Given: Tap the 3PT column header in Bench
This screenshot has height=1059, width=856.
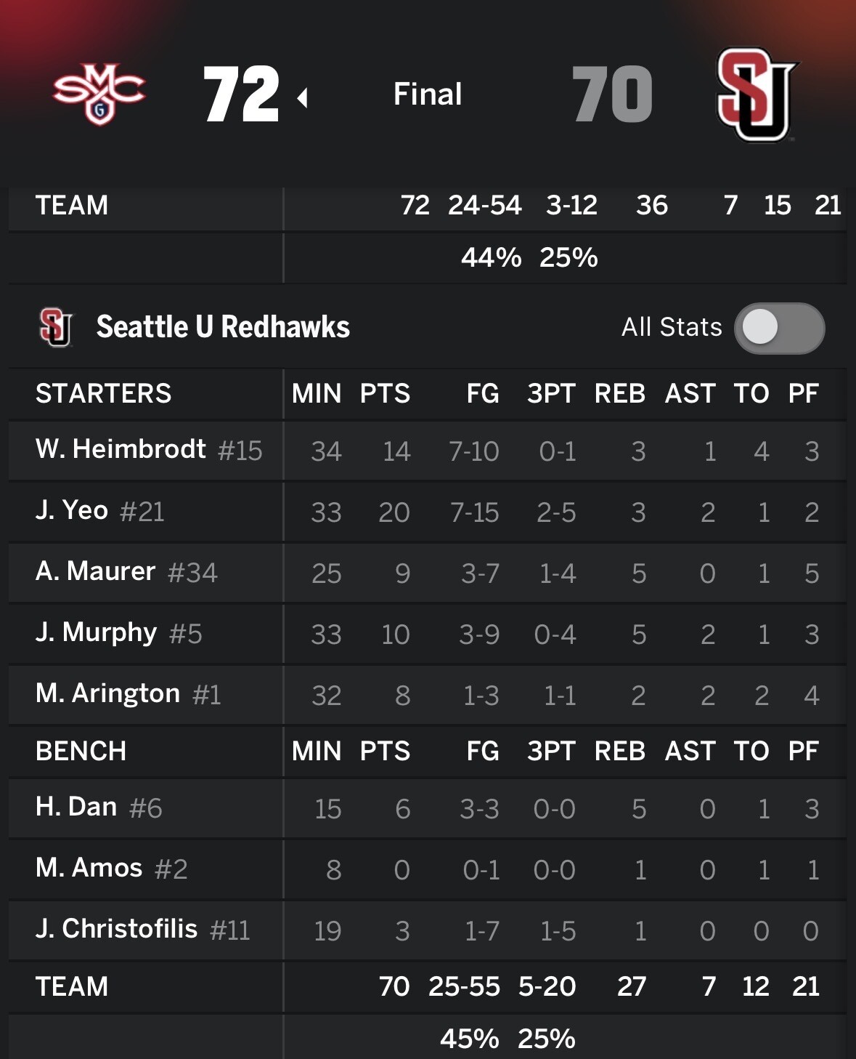Looking at the screenshot, I should [x=551, y=751].
